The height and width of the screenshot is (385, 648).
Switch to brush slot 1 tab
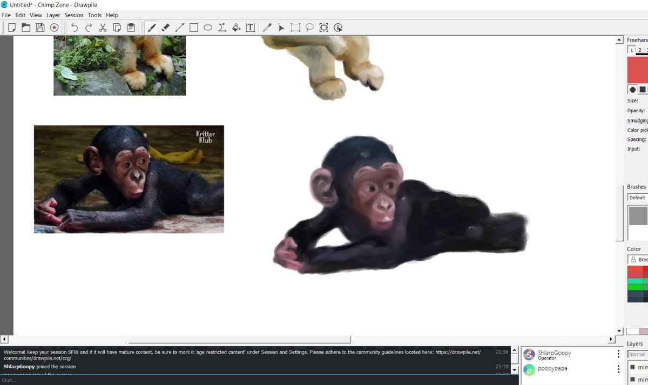coord(631,50)
